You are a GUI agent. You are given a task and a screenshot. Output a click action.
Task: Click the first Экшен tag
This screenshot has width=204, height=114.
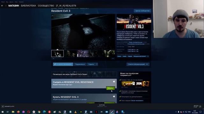point(119,56)
